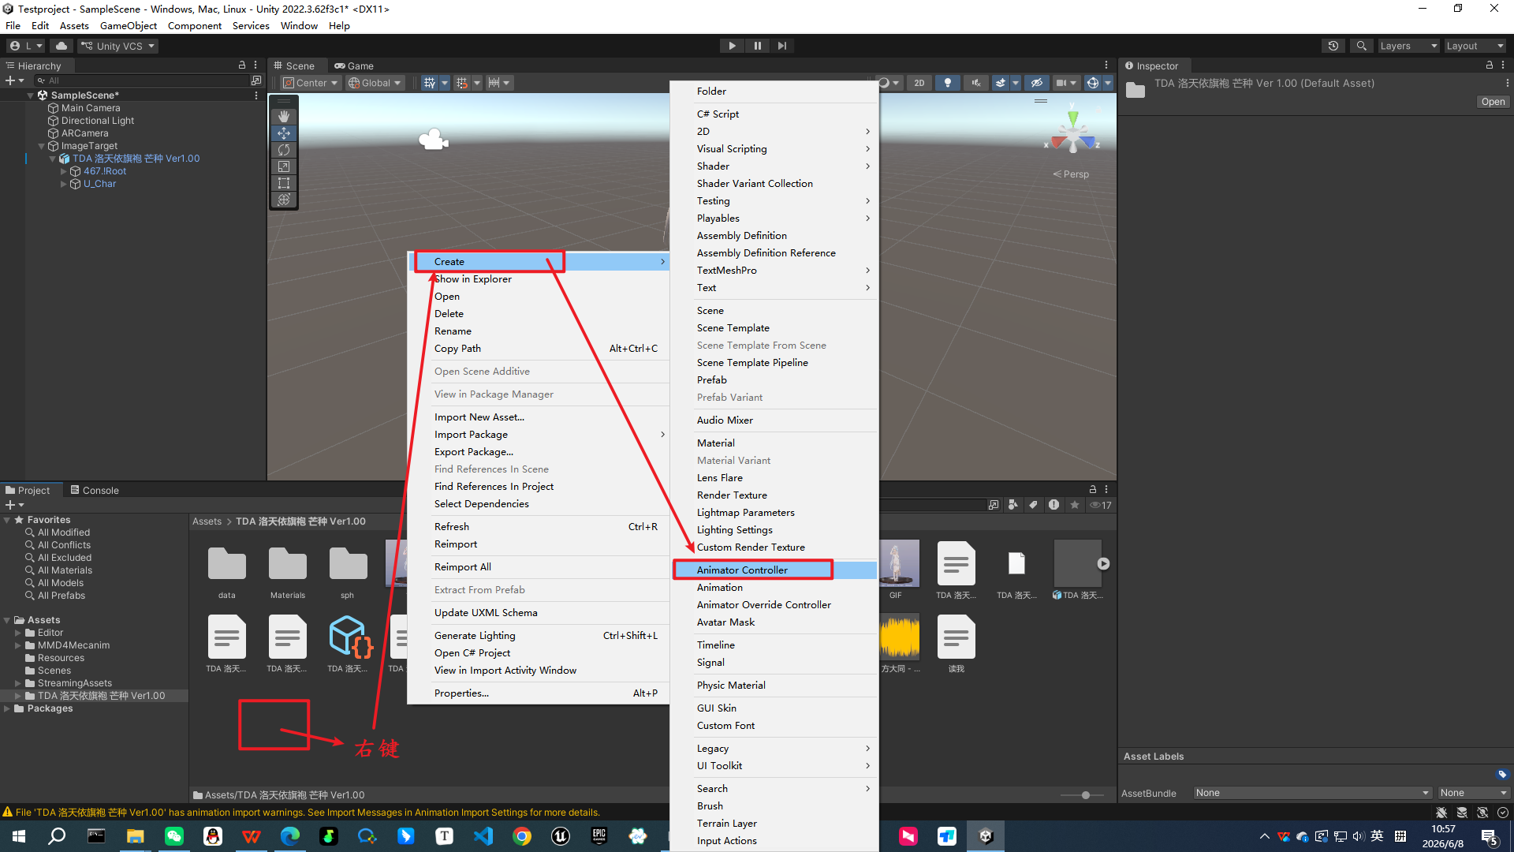Adjust the Project icon size slider

point(1085,794)
